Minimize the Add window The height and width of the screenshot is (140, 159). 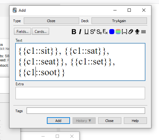(115, 10)
